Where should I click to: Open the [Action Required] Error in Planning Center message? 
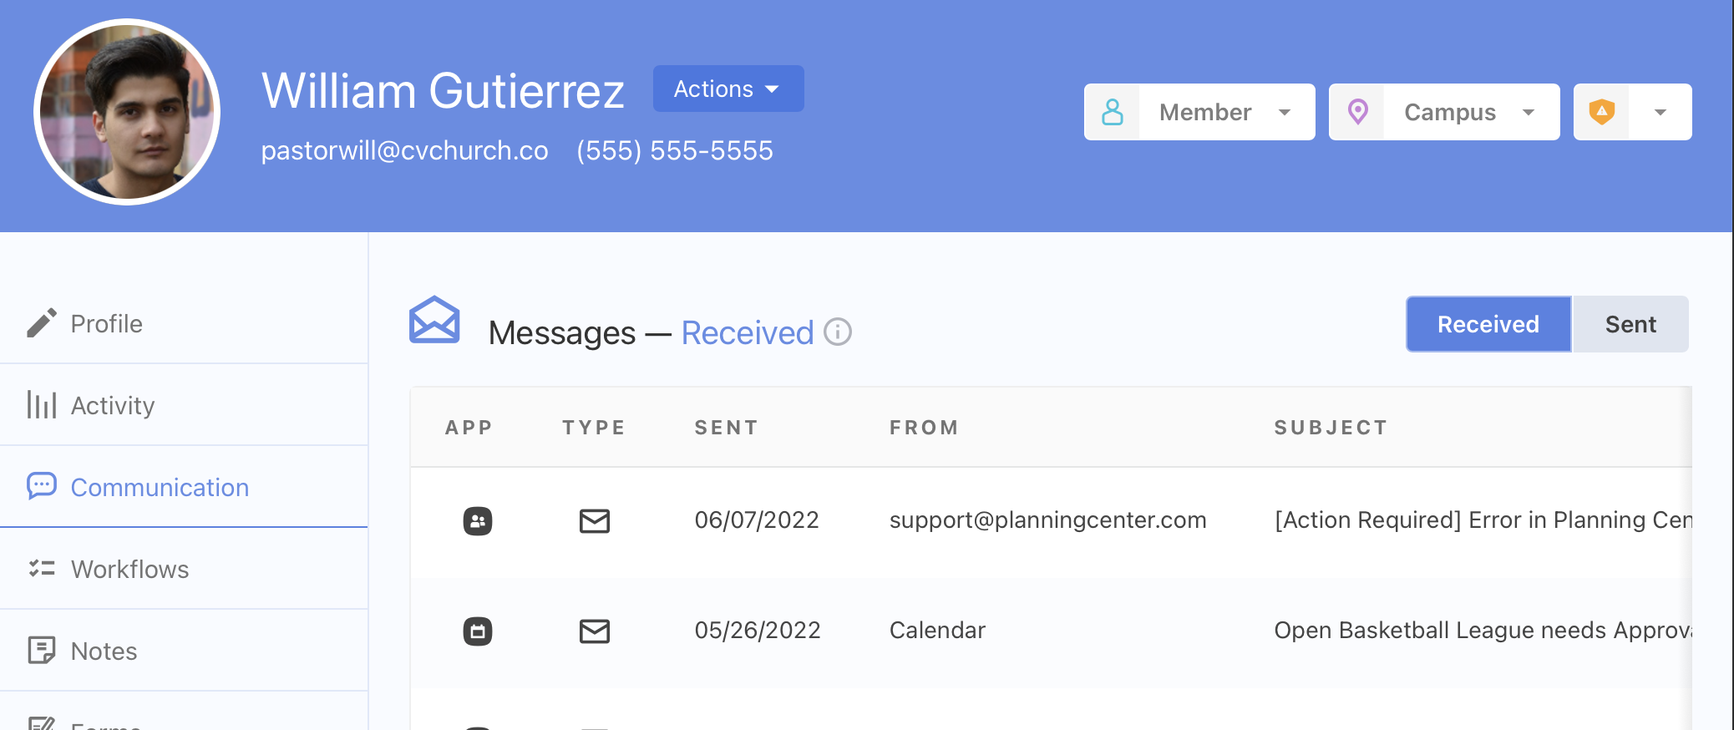(x=1483, y=520)
